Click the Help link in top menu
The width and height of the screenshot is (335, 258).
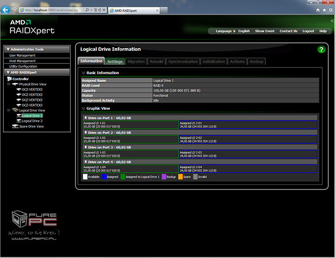coord(323,31)
